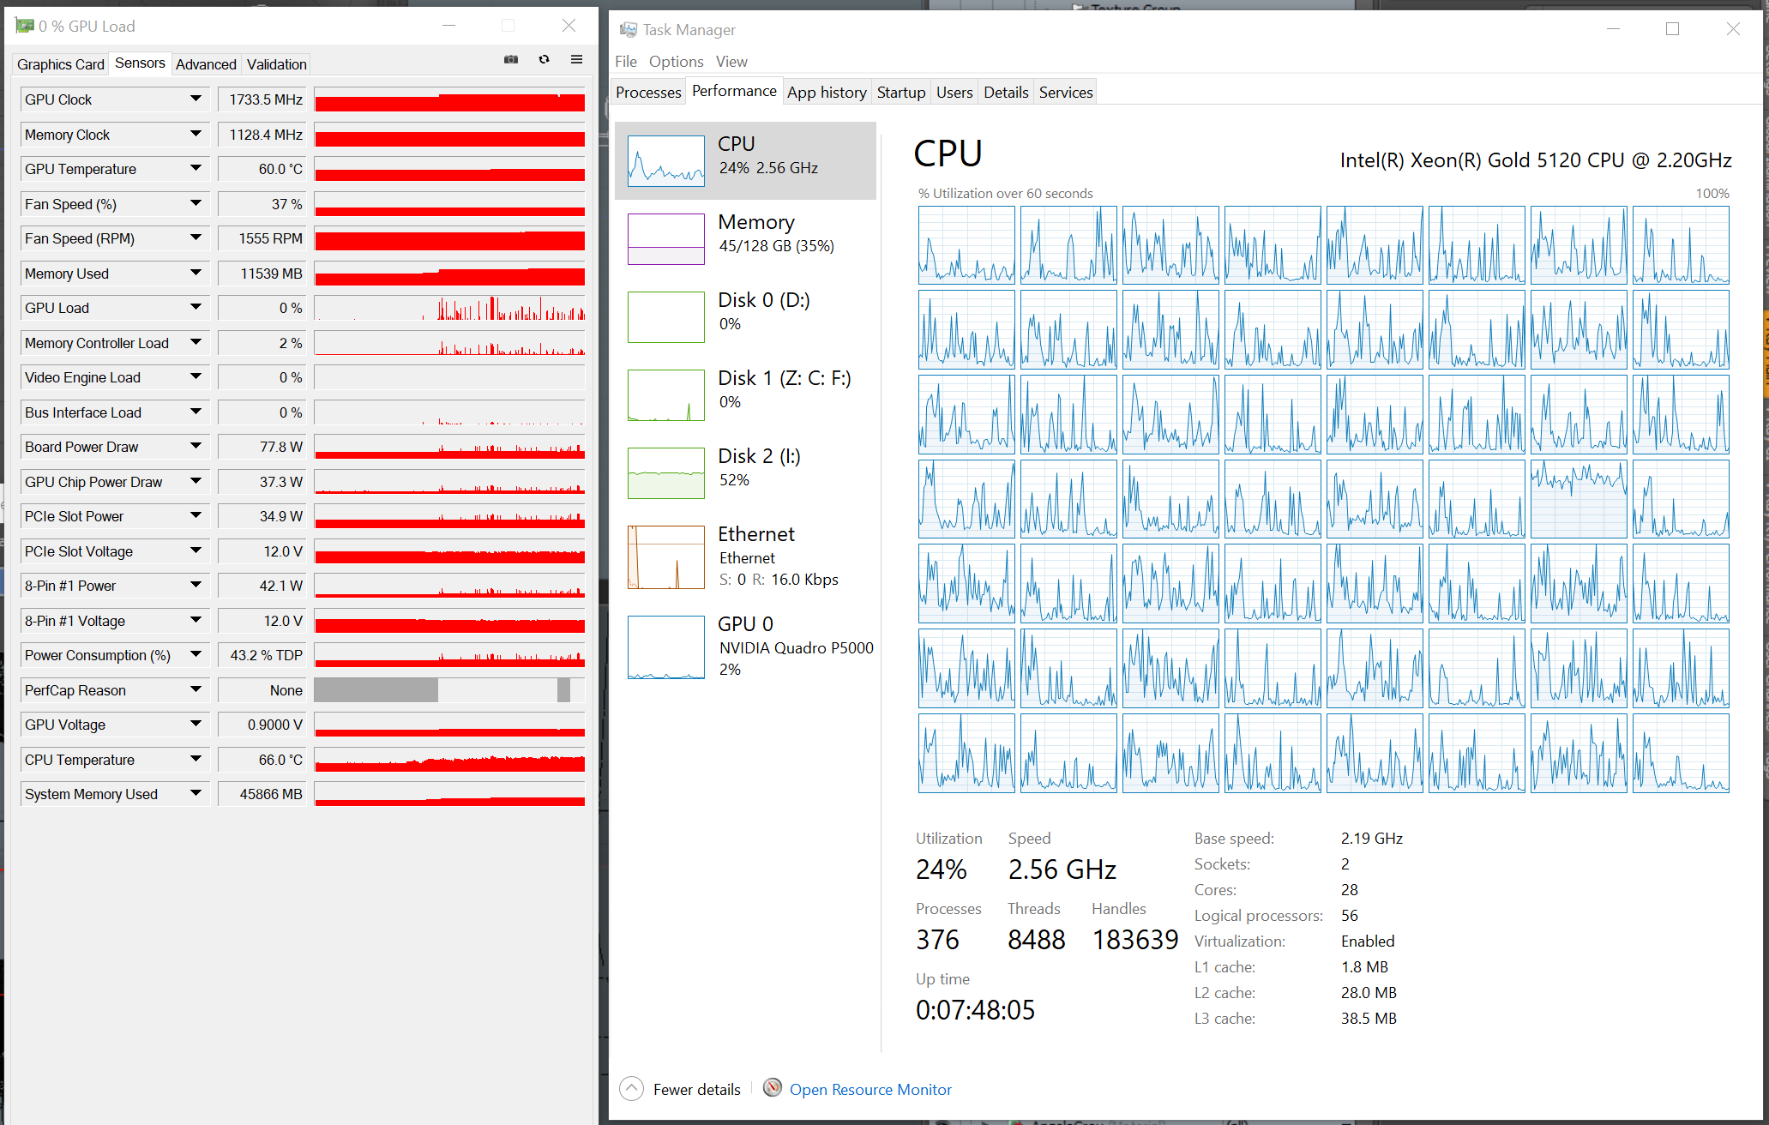
Task: Open the File menu in Task Manager
Action: (626, 62)
